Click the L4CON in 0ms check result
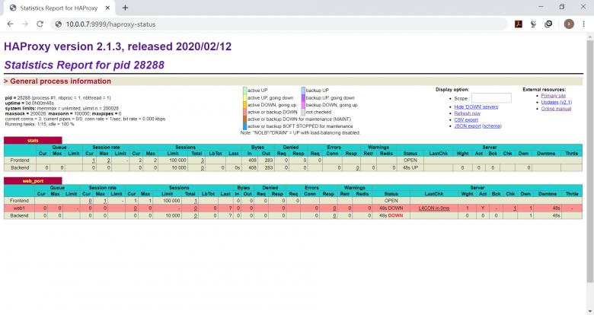The image size is (594, 315). click(434, 208)
